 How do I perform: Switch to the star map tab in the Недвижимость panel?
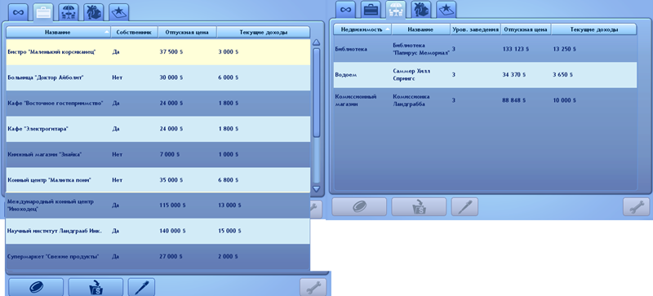(x=446, y=9)
